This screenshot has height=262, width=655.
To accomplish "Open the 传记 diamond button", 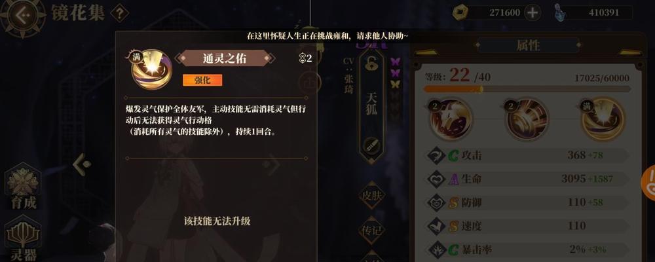I will [372, 231].
